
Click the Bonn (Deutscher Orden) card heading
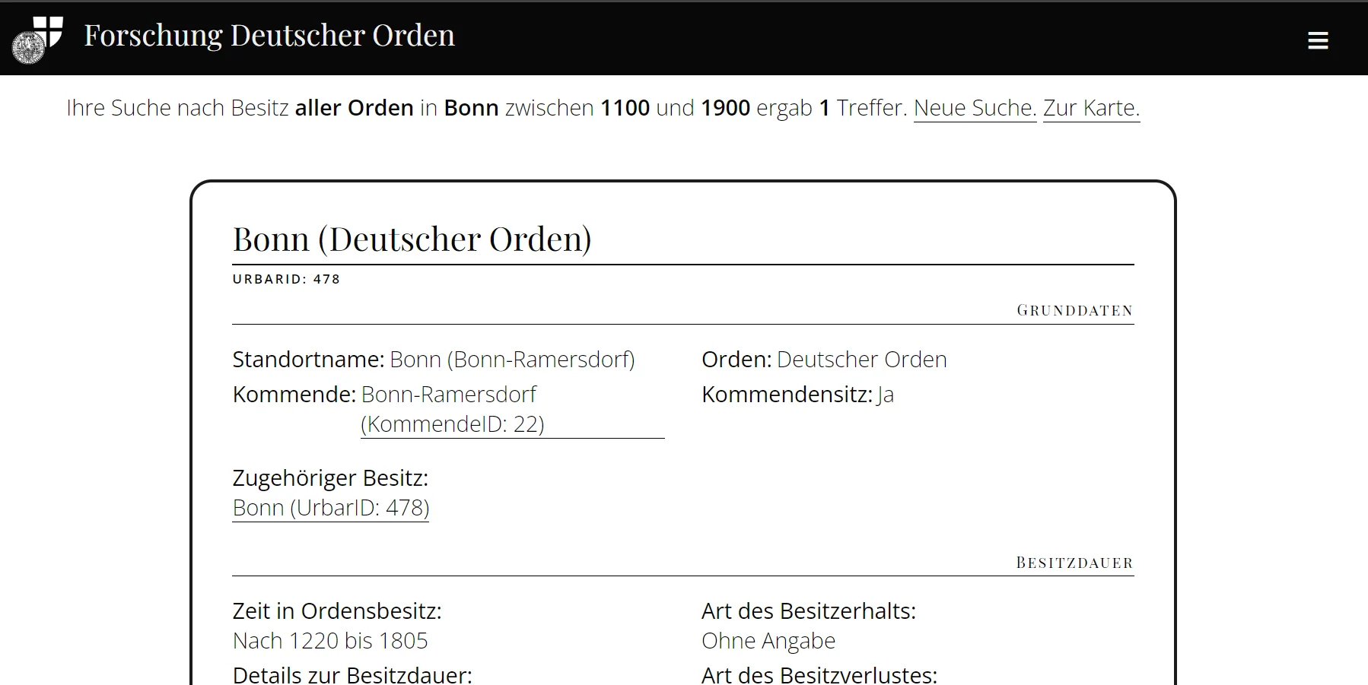[412, 239]
